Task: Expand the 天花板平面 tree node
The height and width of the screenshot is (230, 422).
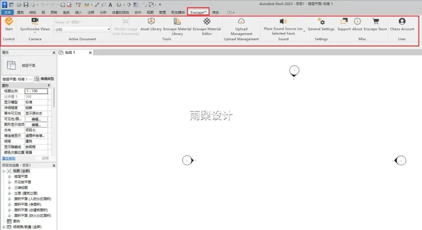Action: [9, 182]
